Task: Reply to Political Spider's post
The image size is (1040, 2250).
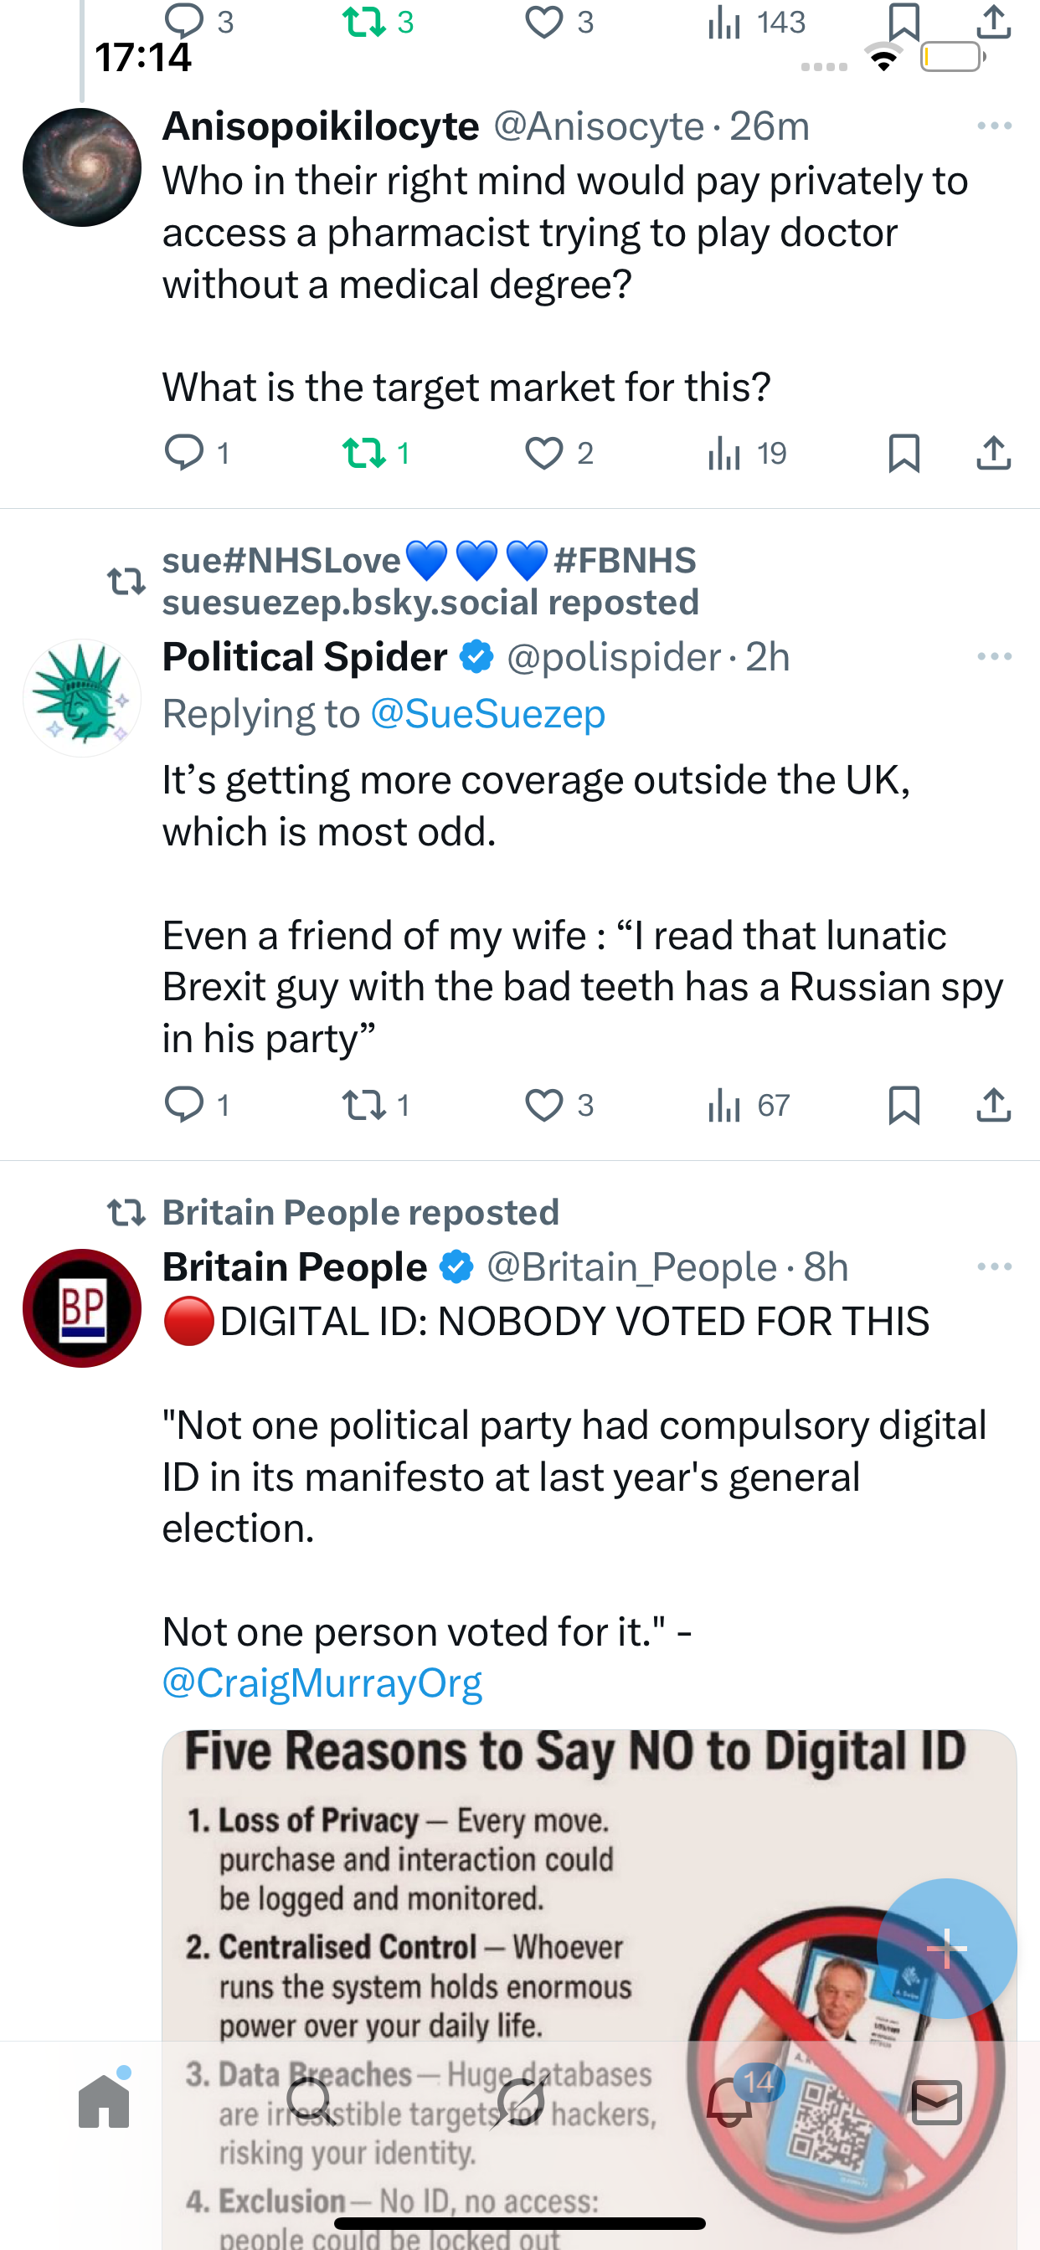Action: 184,1105
